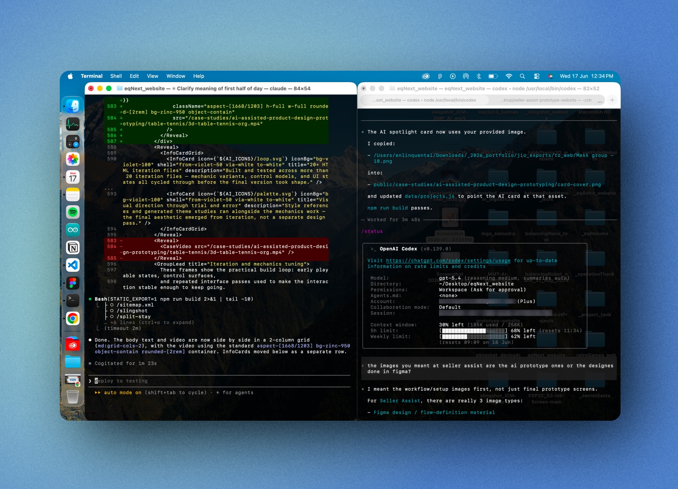
Task: Open Spotlight search in the menu bar
Action: [x=522, y=76]
